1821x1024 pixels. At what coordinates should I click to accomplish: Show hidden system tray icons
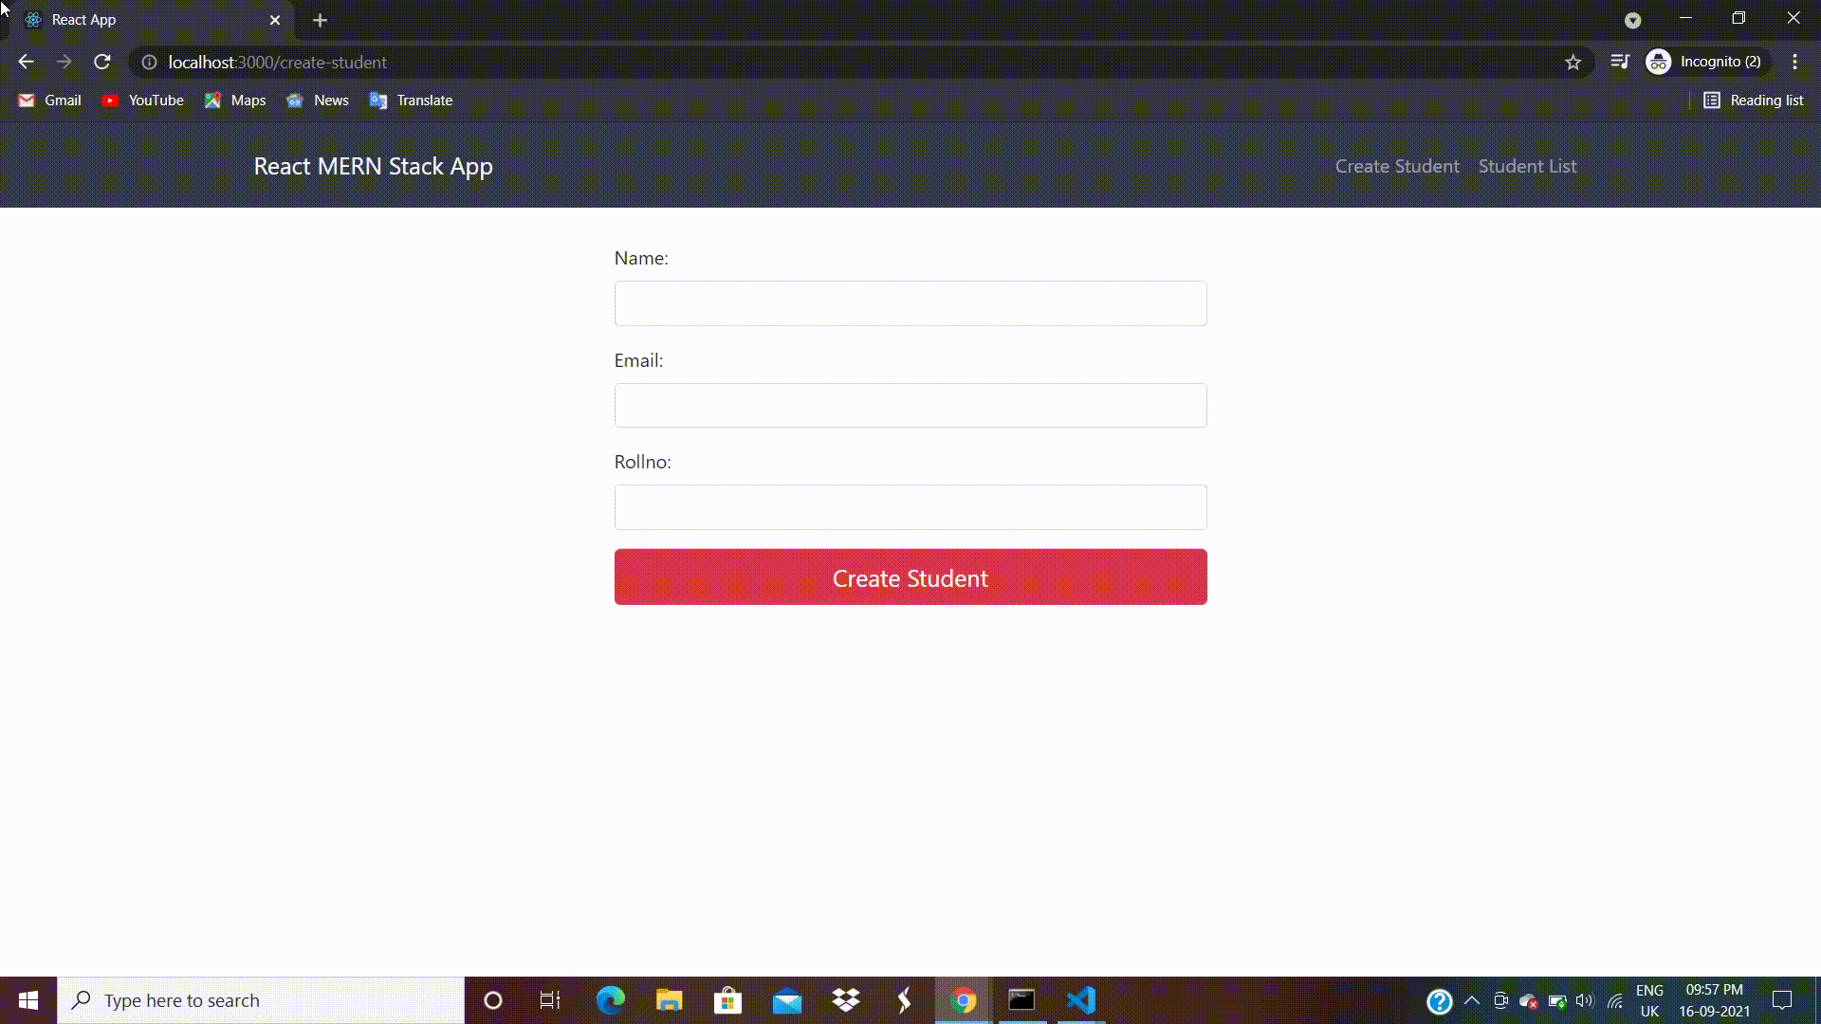click(x=1472, y=1000)
